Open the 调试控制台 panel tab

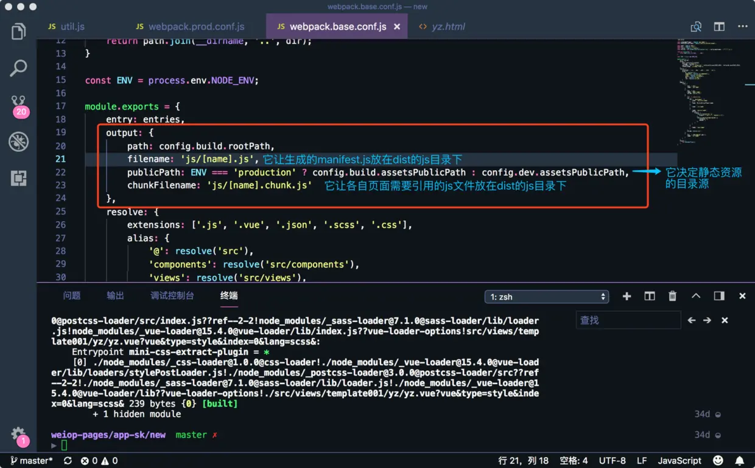(172, 295)
